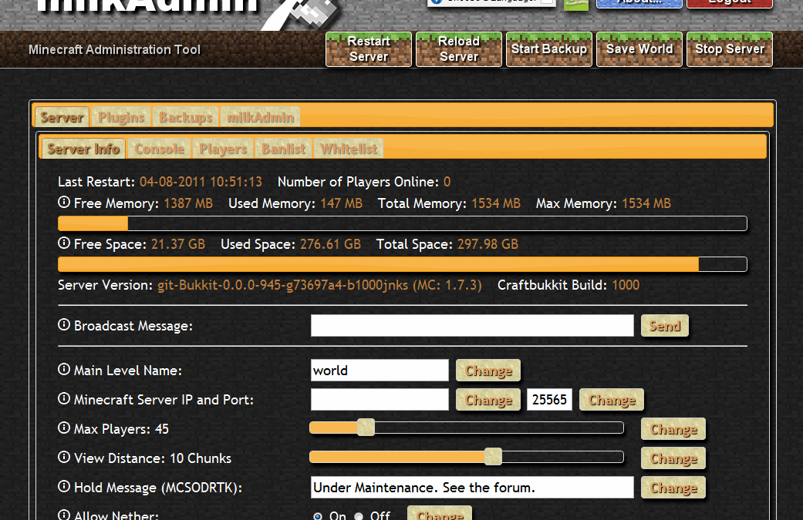Click info icon beside Main Level Name
This screenshot has width=803, height=520.
pos(64,369)
